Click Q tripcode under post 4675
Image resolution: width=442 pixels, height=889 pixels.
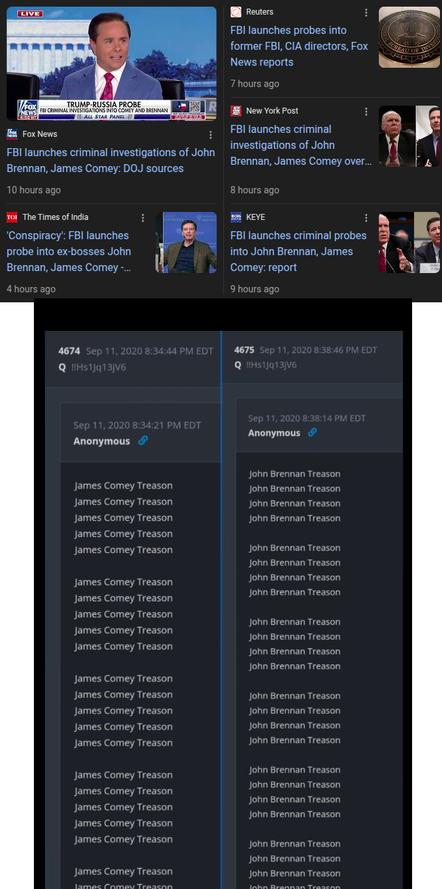coord(271,365)
